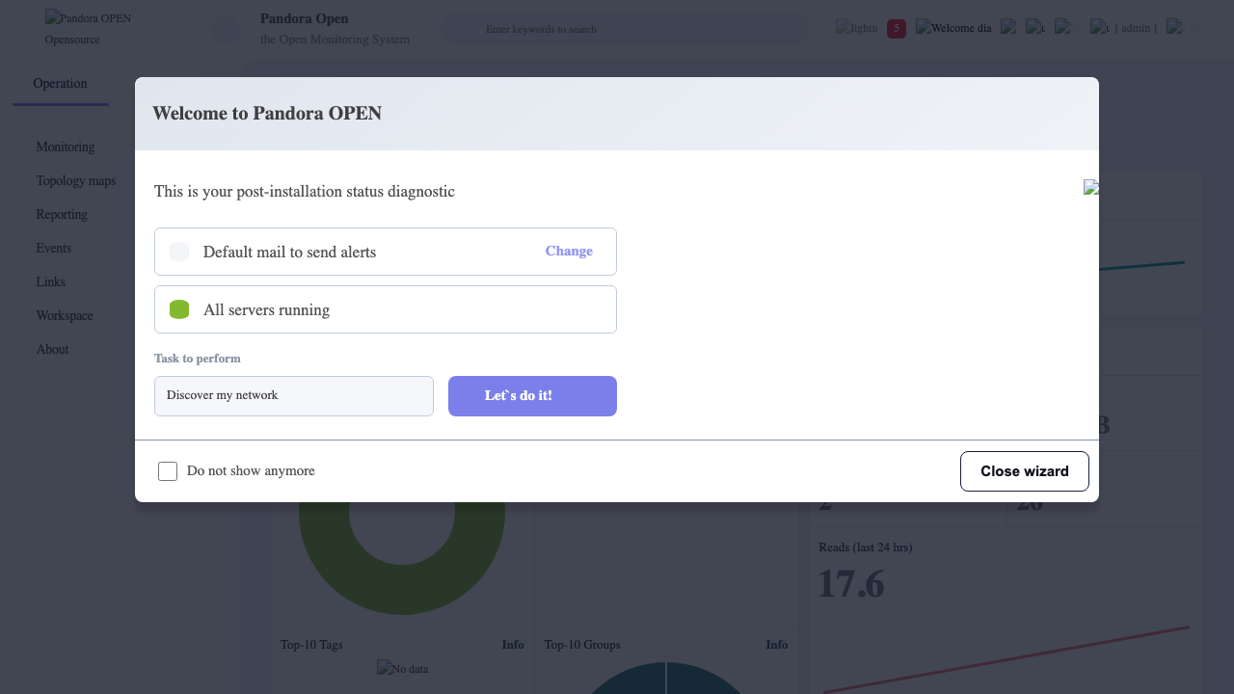Image resolution: width=1234 pixels, height=694 pixels.
Task: Click the Welcome dialog icon in header
Action: [953, 28]
